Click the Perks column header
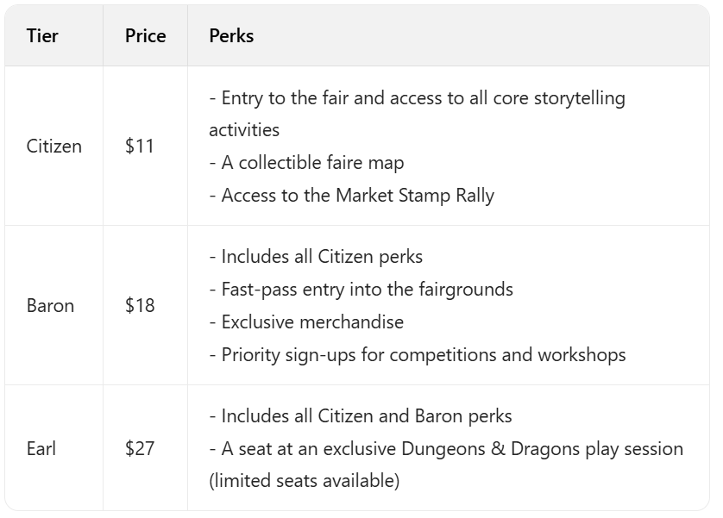Image resolution: width=723 pixels, height=518 pixels. [x=231, y=35]
